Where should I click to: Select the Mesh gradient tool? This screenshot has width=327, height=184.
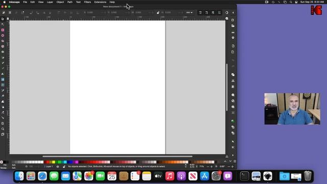tap(3, 85)
